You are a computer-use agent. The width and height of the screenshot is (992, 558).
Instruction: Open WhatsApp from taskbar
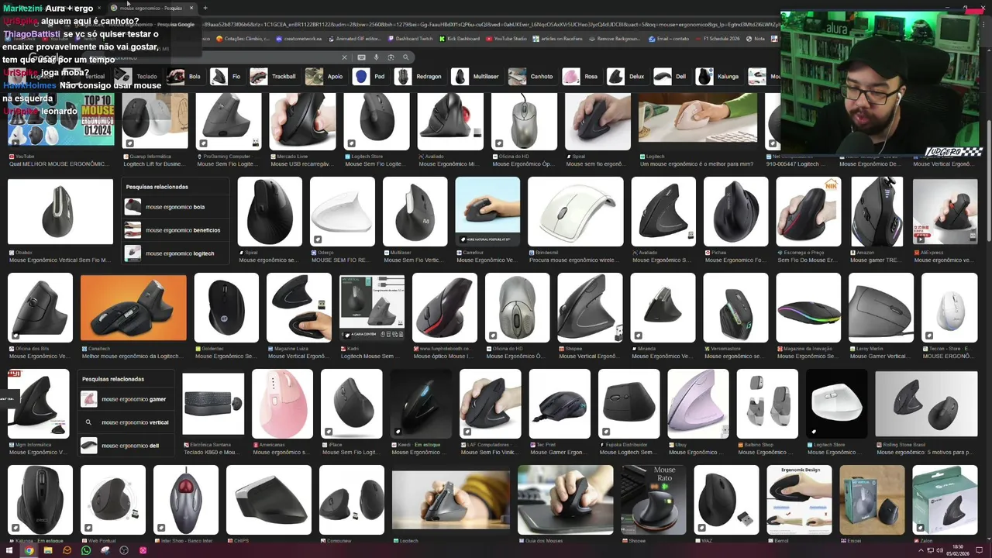(86, 550)
